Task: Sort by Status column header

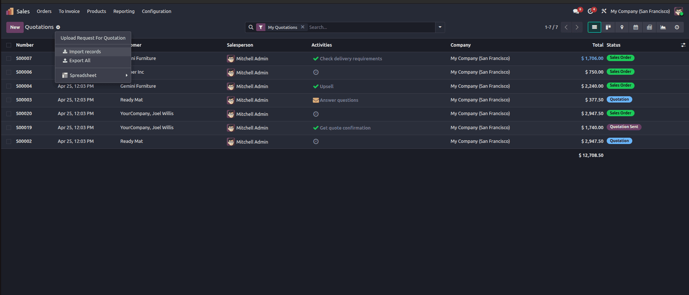Action: click(x=613, y=45)
